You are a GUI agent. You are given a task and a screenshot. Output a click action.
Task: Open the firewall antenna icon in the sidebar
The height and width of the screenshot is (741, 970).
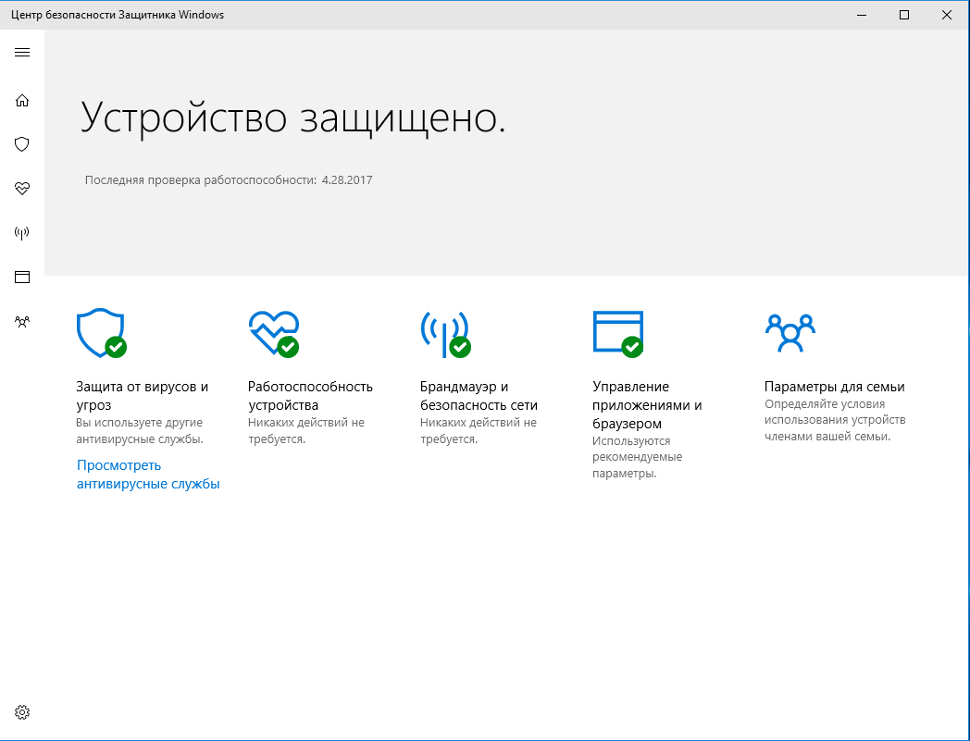point(22,233)
